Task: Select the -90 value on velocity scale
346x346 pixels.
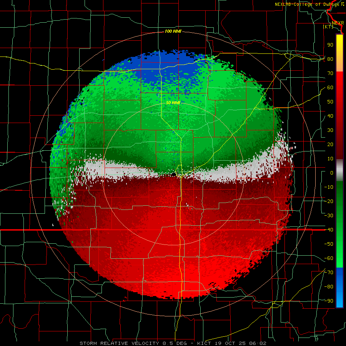Action: point(329,301)
